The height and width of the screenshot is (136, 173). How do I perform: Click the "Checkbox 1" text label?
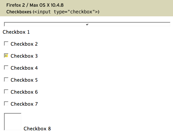point(16,32)
